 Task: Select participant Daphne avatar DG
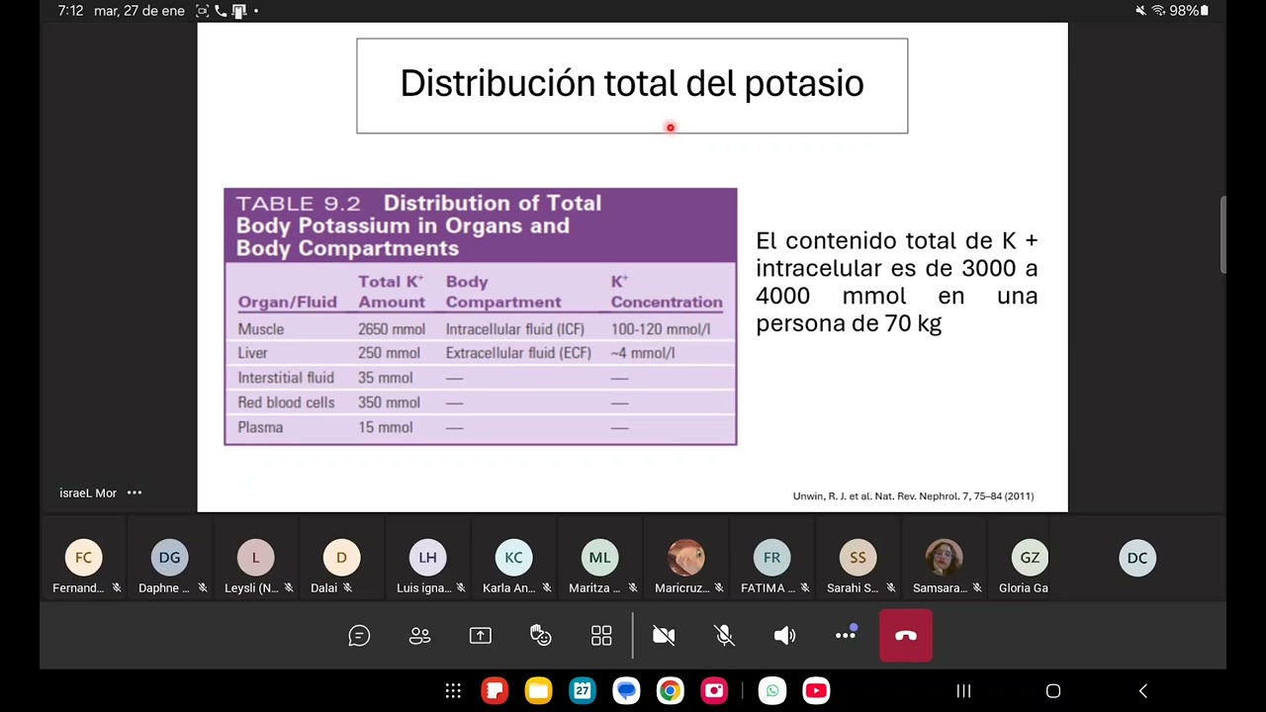coord(169,558)
